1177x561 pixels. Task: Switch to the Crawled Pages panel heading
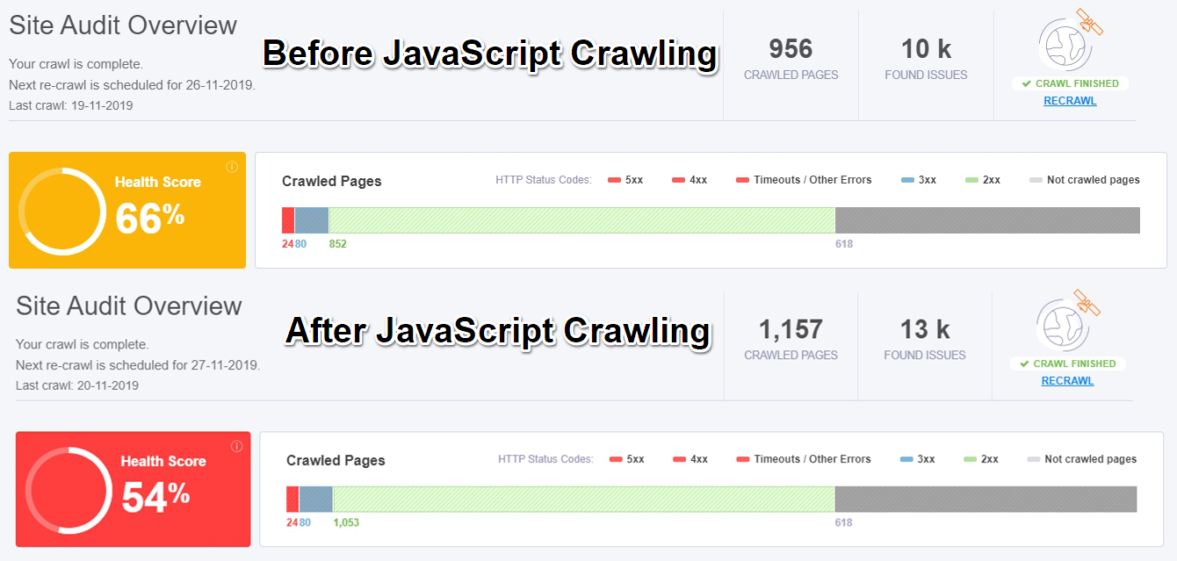coord(331,181)
